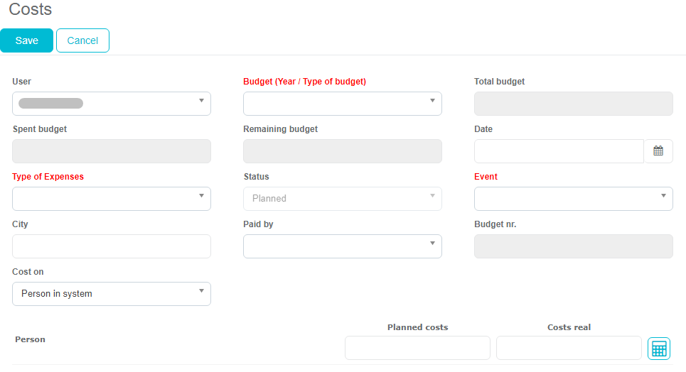Click the calculator icon beside Costs real
This screenshot has width=686, height=372.
point(659,349)
